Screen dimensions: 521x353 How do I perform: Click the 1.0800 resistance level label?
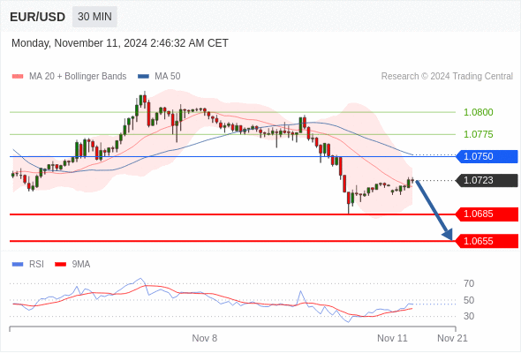(478, 112)
